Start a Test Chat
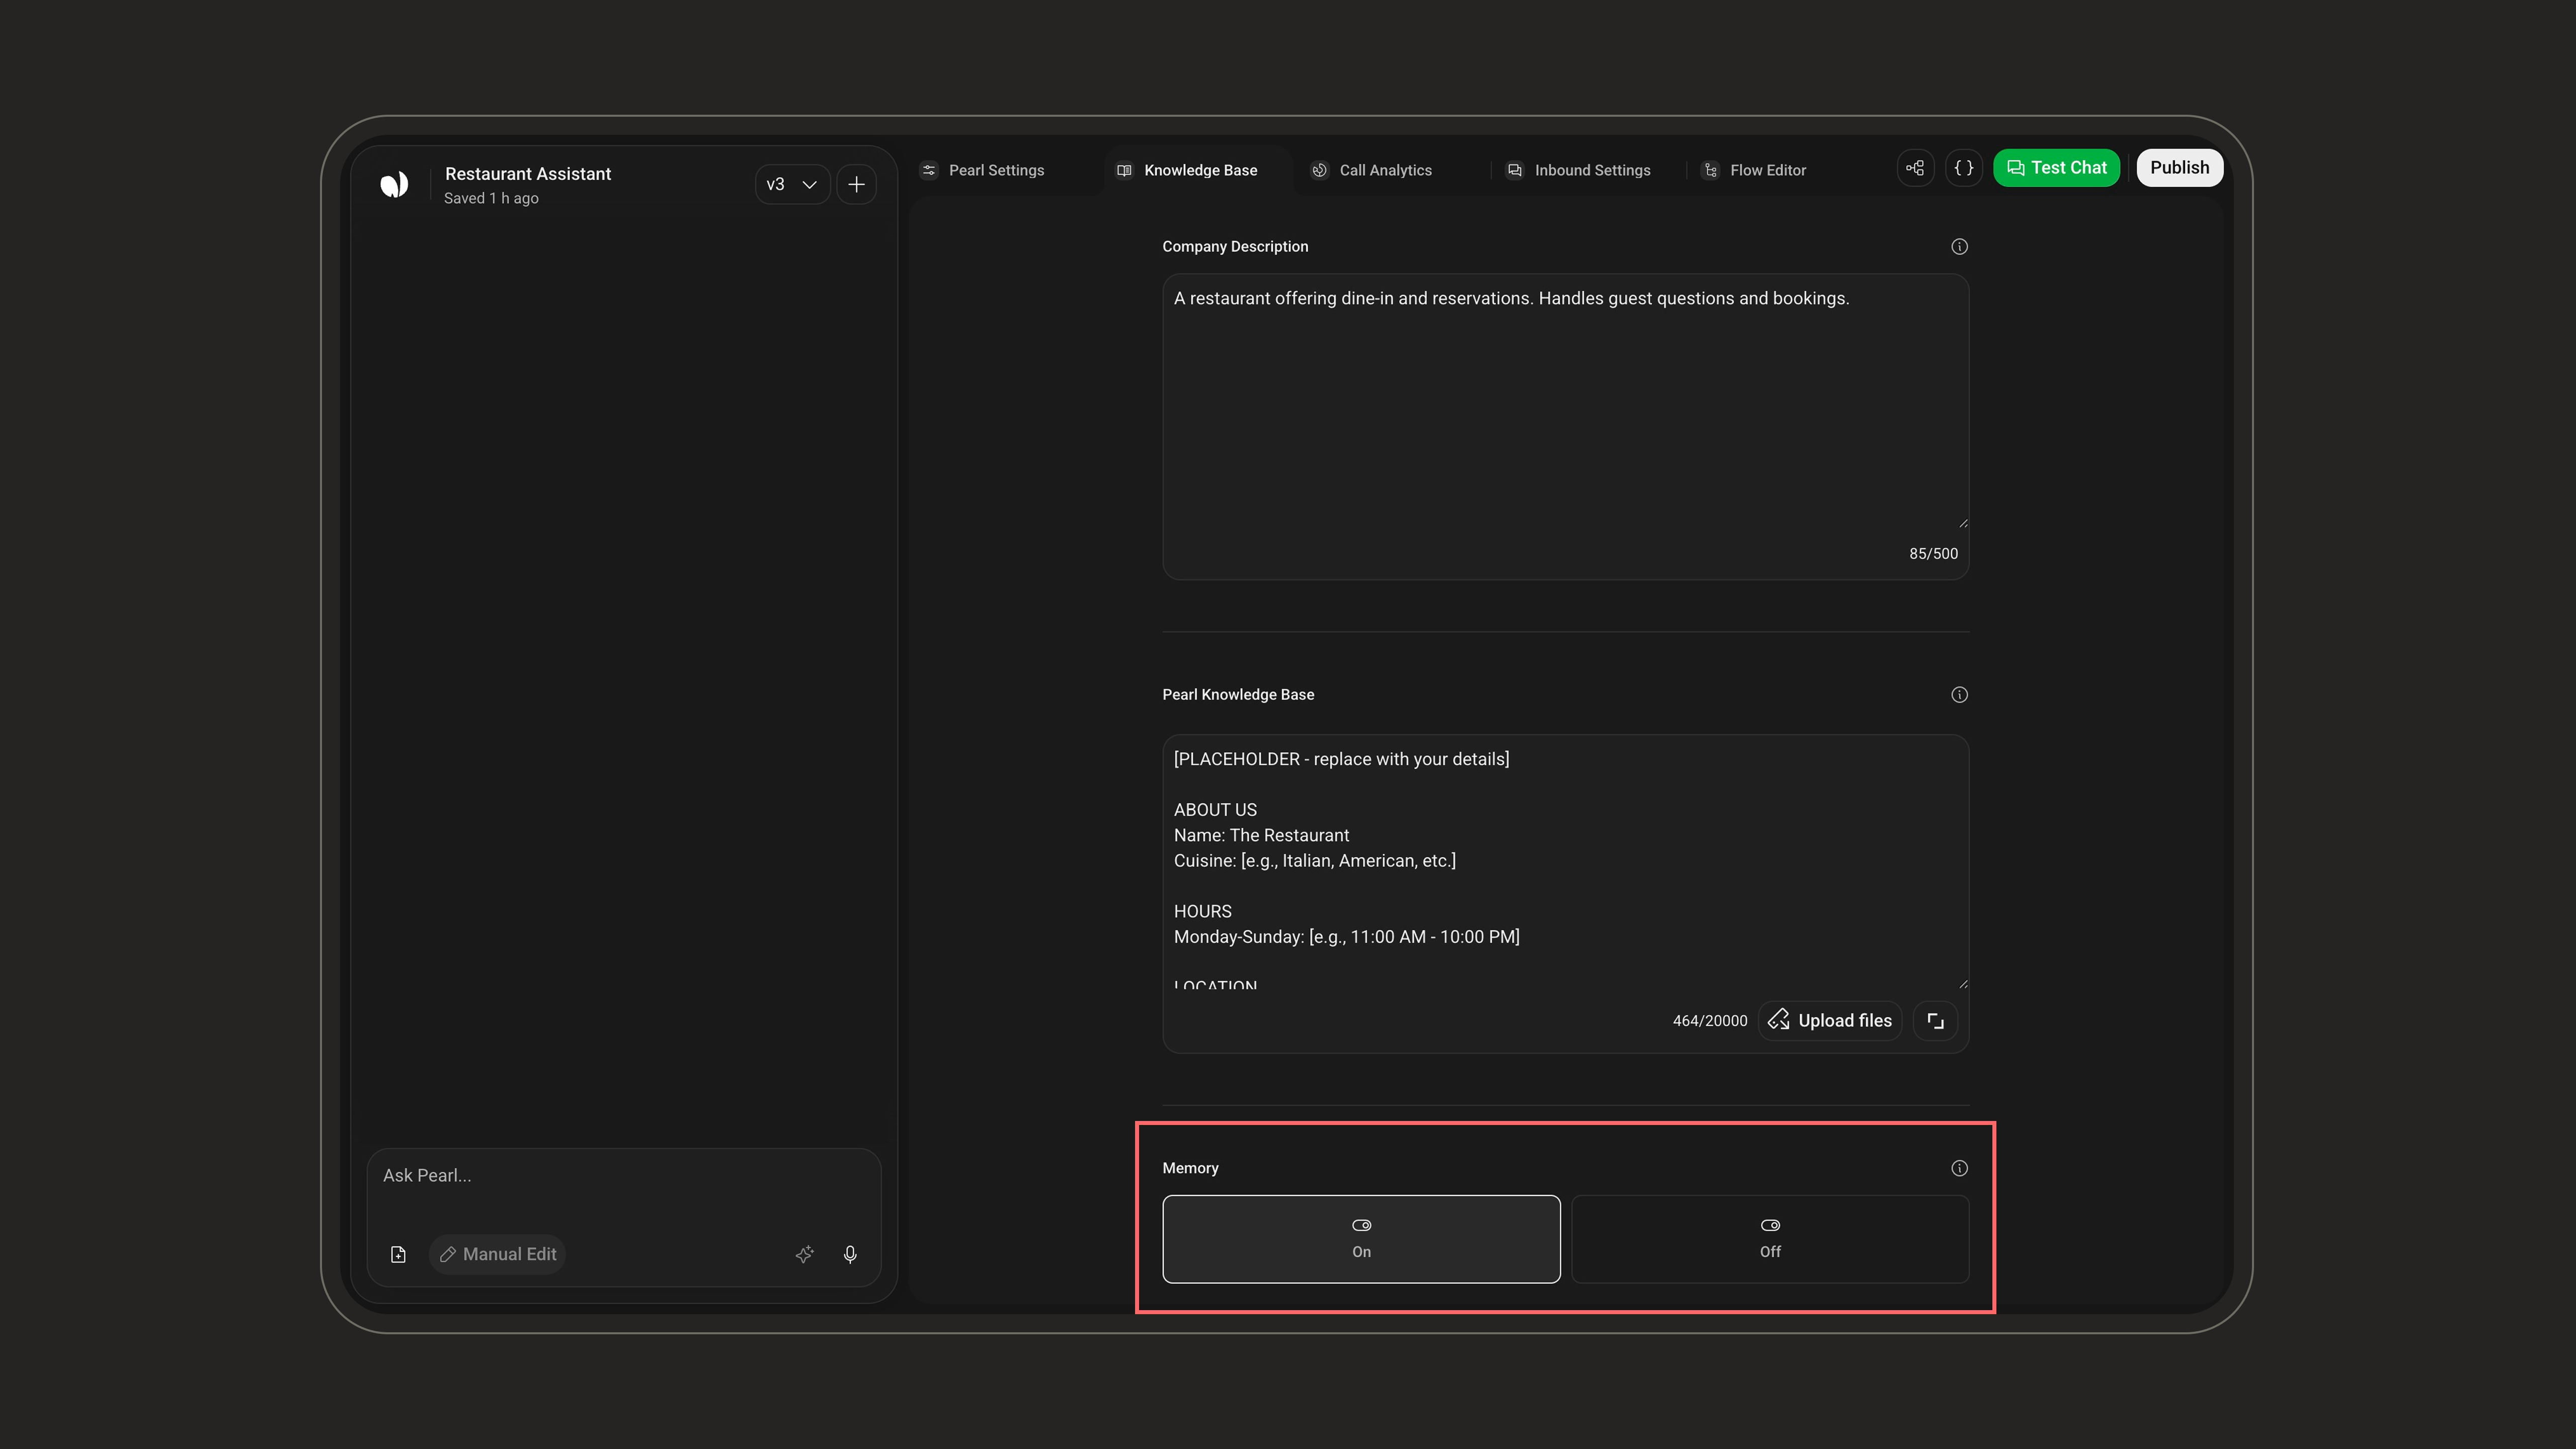2576x1449 pixels. click(x=2056, y=168)
